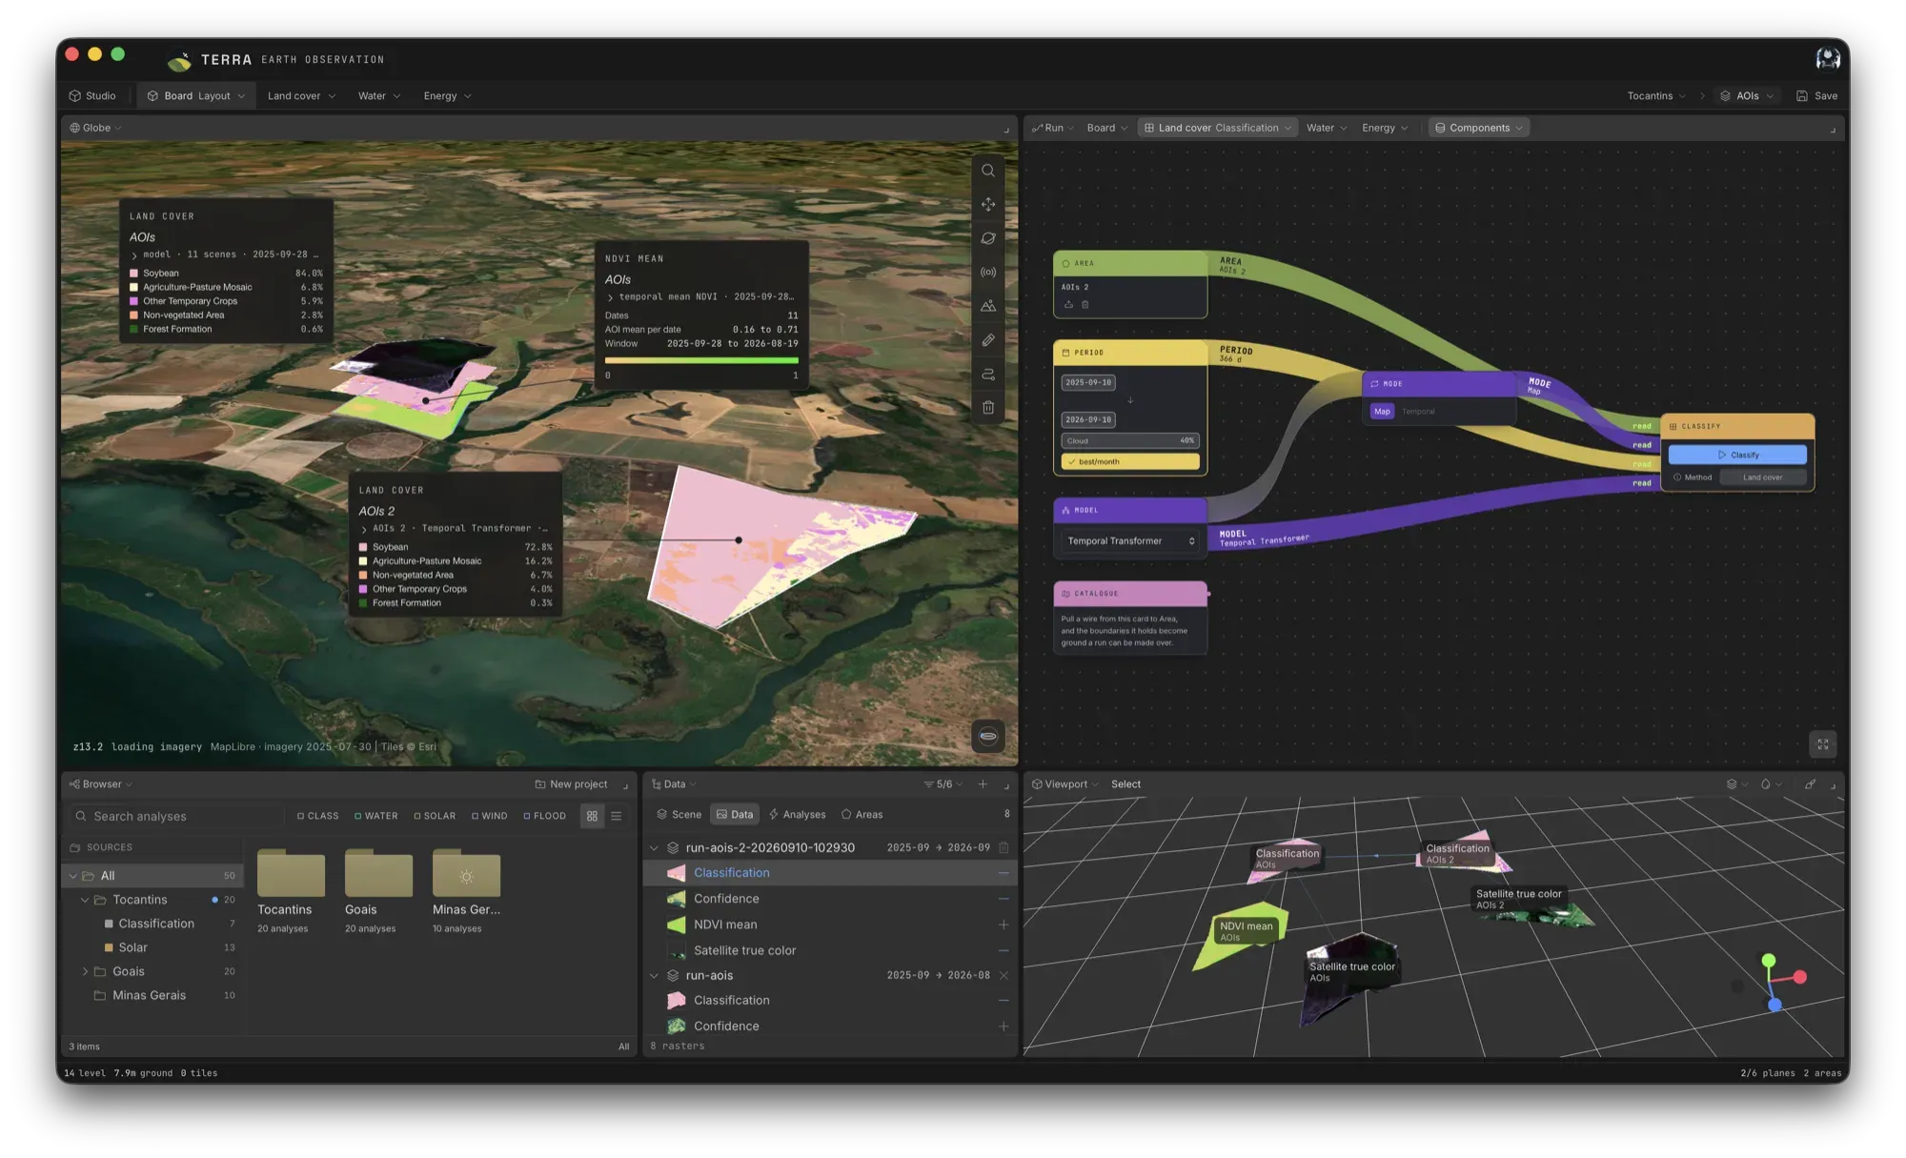The width and height of the screenshot is (1906, 1158).
Task: Click the Studio button
Action: pos(92,96)
